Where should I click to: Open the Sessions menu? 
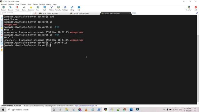11,4
